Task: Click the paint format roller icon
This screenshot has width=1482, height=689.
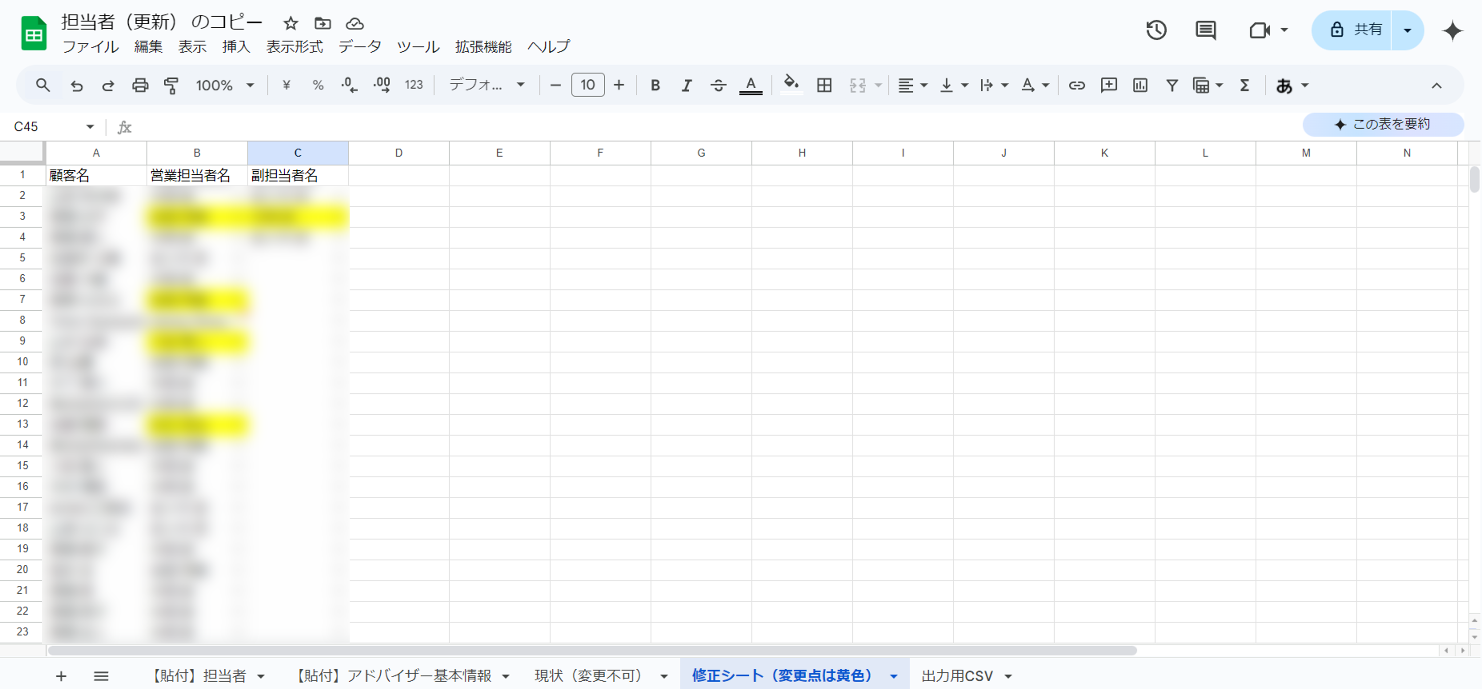Action: [x=171, y=86]
